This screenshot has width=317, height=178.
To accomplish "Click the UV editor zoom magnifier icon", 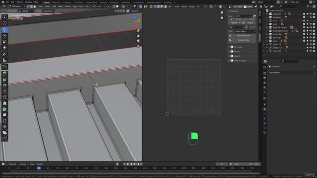I will point(222,12).
